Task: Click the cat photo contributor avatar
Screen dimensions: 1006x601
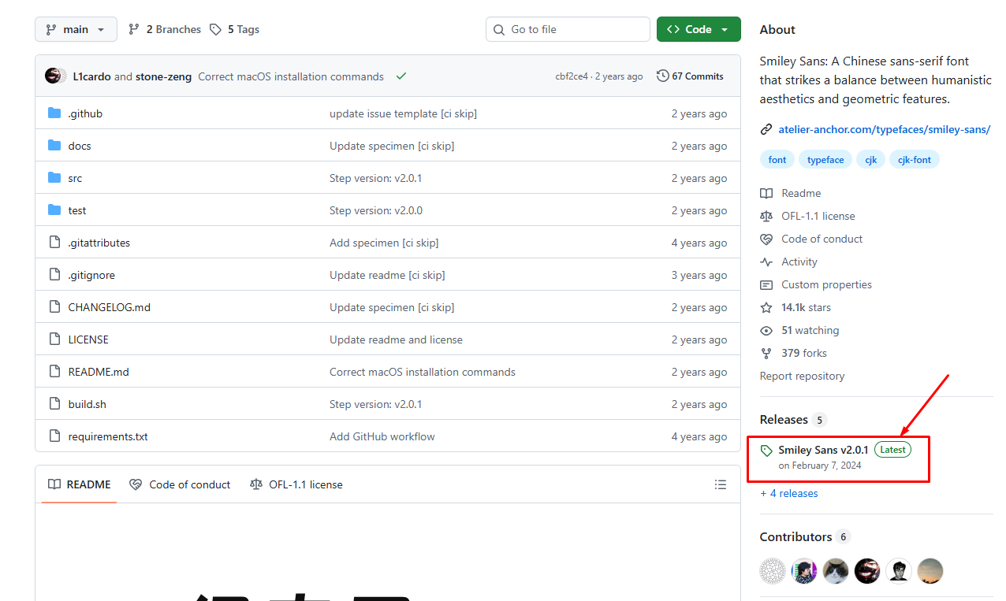Action: (x=836, y=571)
